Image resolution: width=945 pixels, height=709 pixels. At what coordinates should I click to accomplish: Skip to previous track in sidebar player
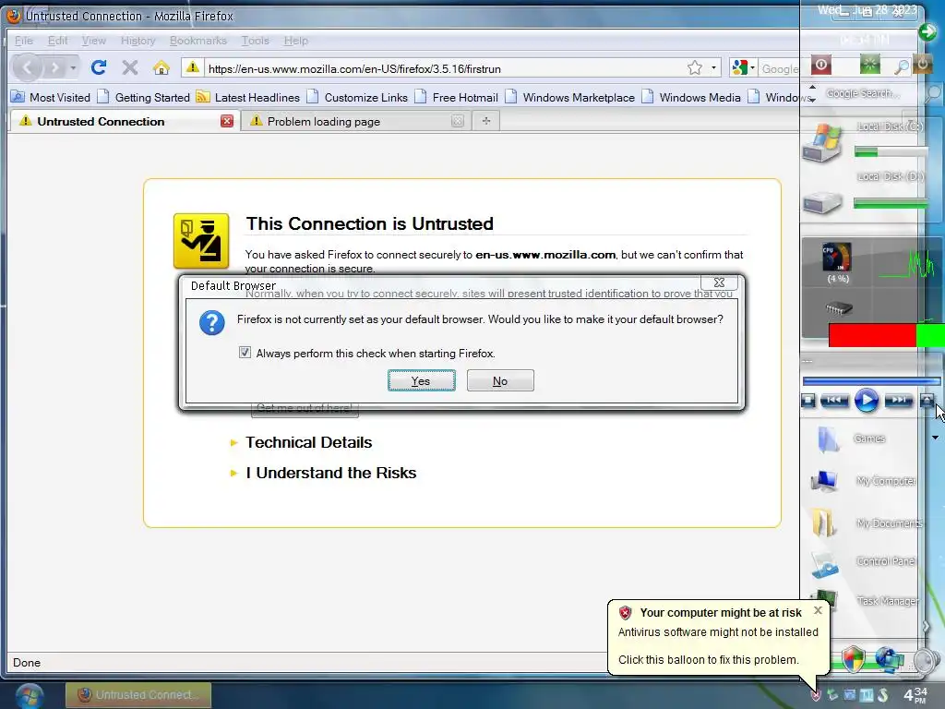pyautogui.click(x=834, y=401)
